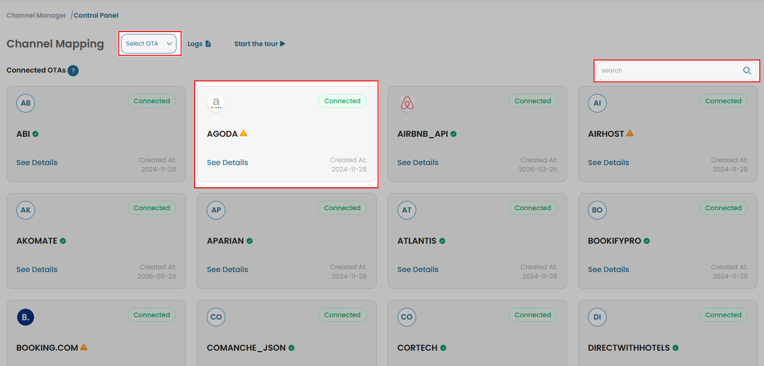Click the warning icon beside BOOKING.COM
764x366 pixels.
(84, 347)
